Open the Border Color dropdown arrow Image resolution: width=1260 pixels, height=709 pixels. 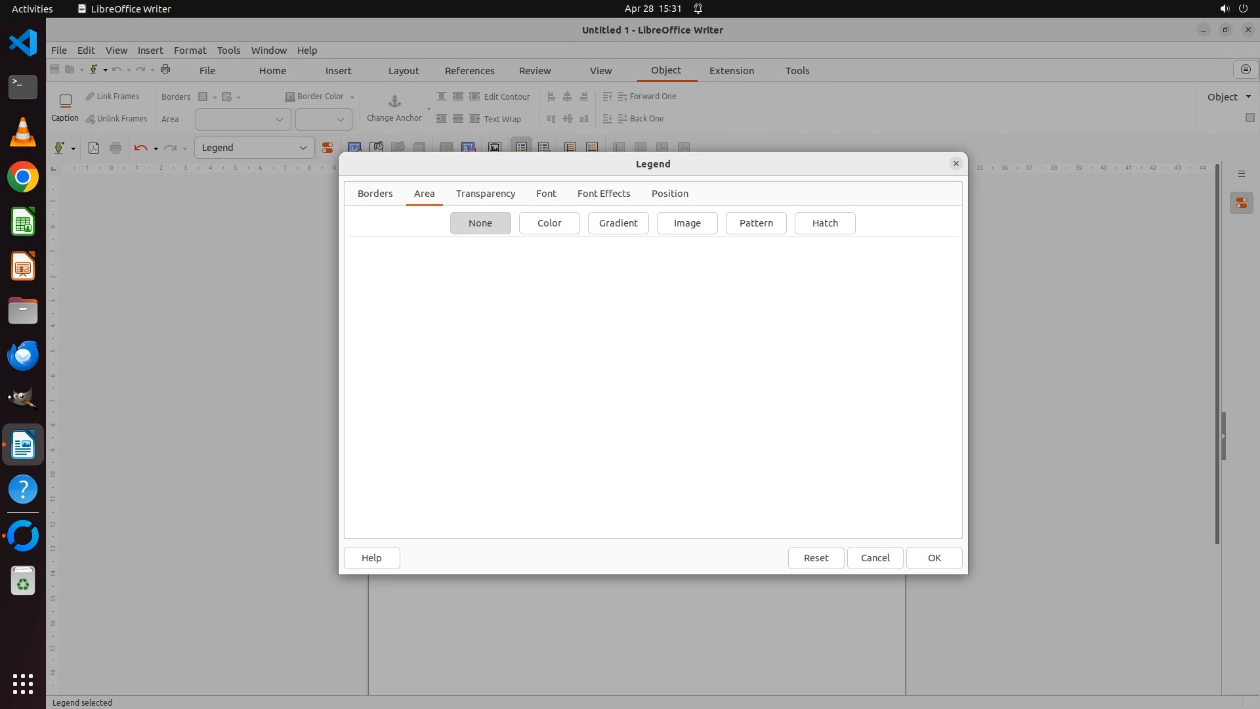[352, 97]
